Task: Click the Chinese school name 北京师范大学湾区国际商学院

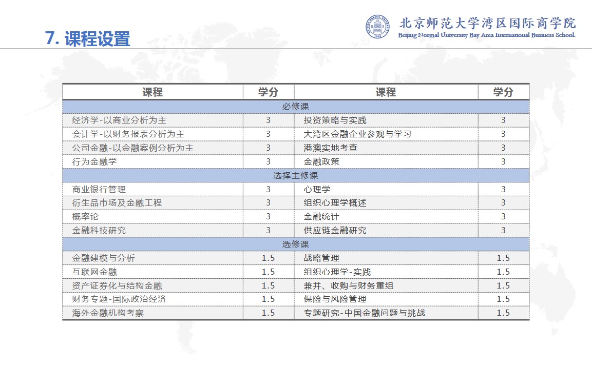Action: (487, 23)
